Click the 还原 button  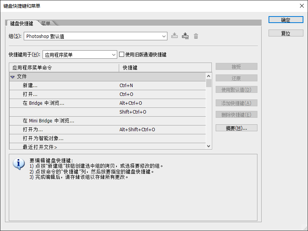236,78
